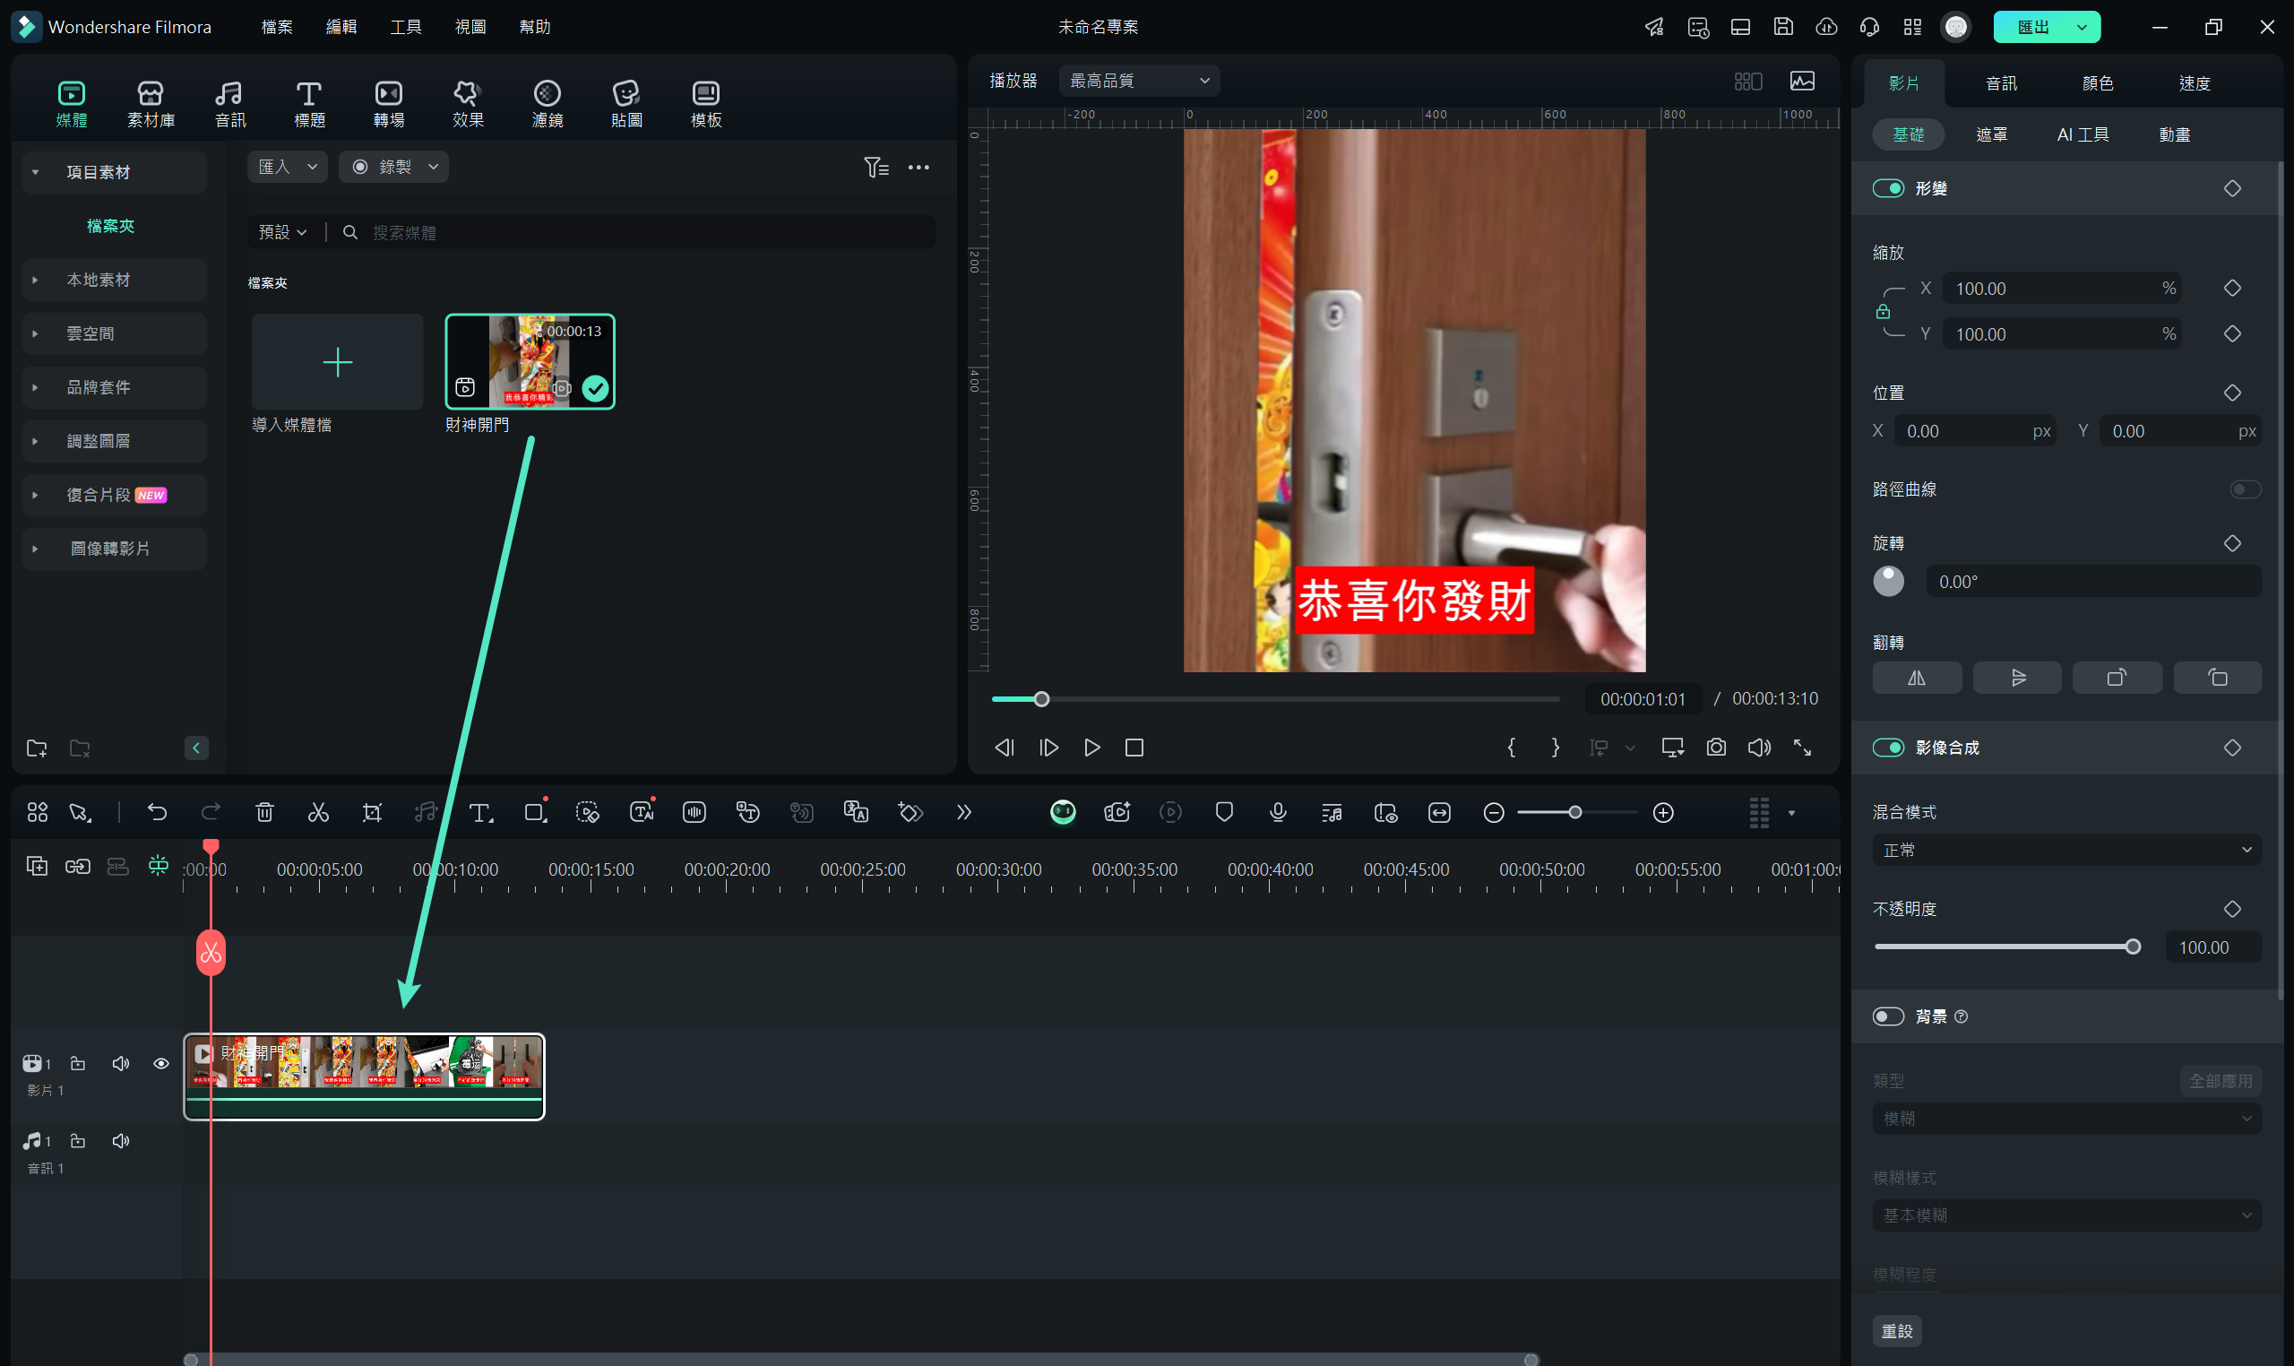2294x1366 pixels.
Task: Adjust the 不透明度 opacity slider
Action: click(x=2007, y=947)
